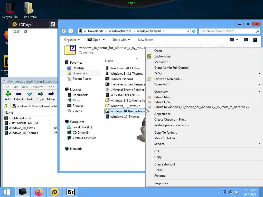Choose Create Checksum File... entry
This screenshot has width=263, height=197.
point(170,120)
